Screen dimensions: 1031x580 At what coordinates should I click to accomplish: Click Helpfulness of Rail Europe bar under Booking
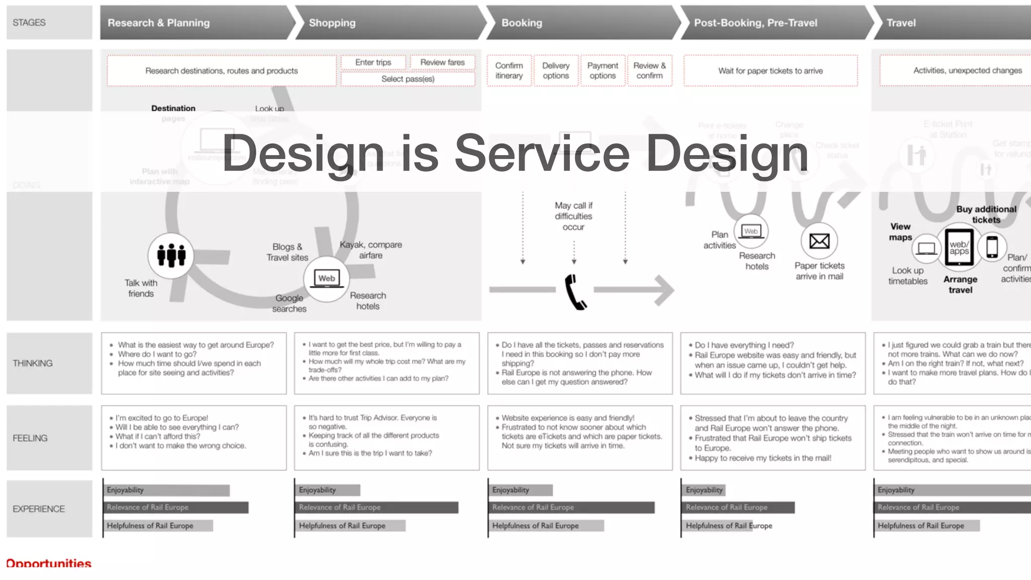tap(546, 526)
